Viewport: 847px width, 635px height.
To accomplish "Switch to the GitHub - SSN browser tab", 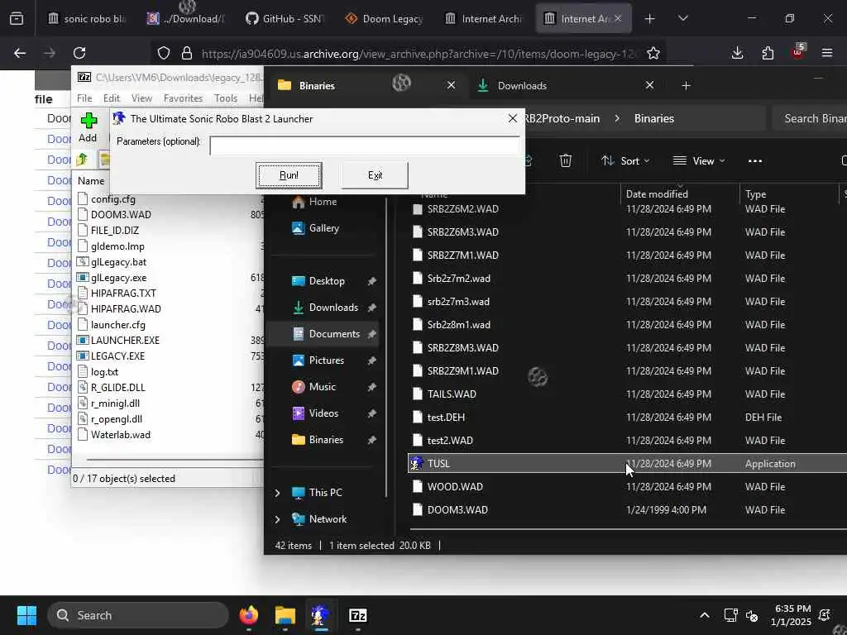I will [285, 18].
